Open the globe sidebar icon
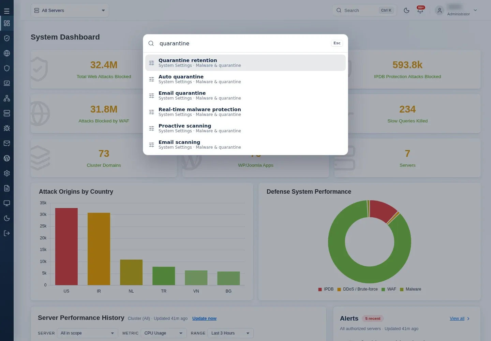This screenshot has height=341, width=491. 7,53
